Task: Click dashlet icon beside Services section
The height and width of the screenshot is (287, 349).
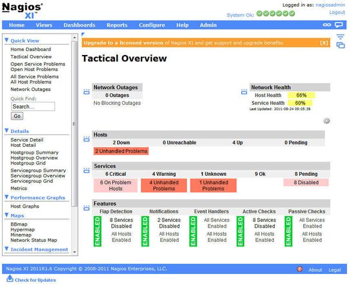Action: (x=87, y=171)
